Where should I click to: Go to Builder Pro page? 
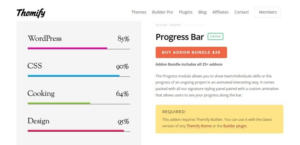(162, 12)
